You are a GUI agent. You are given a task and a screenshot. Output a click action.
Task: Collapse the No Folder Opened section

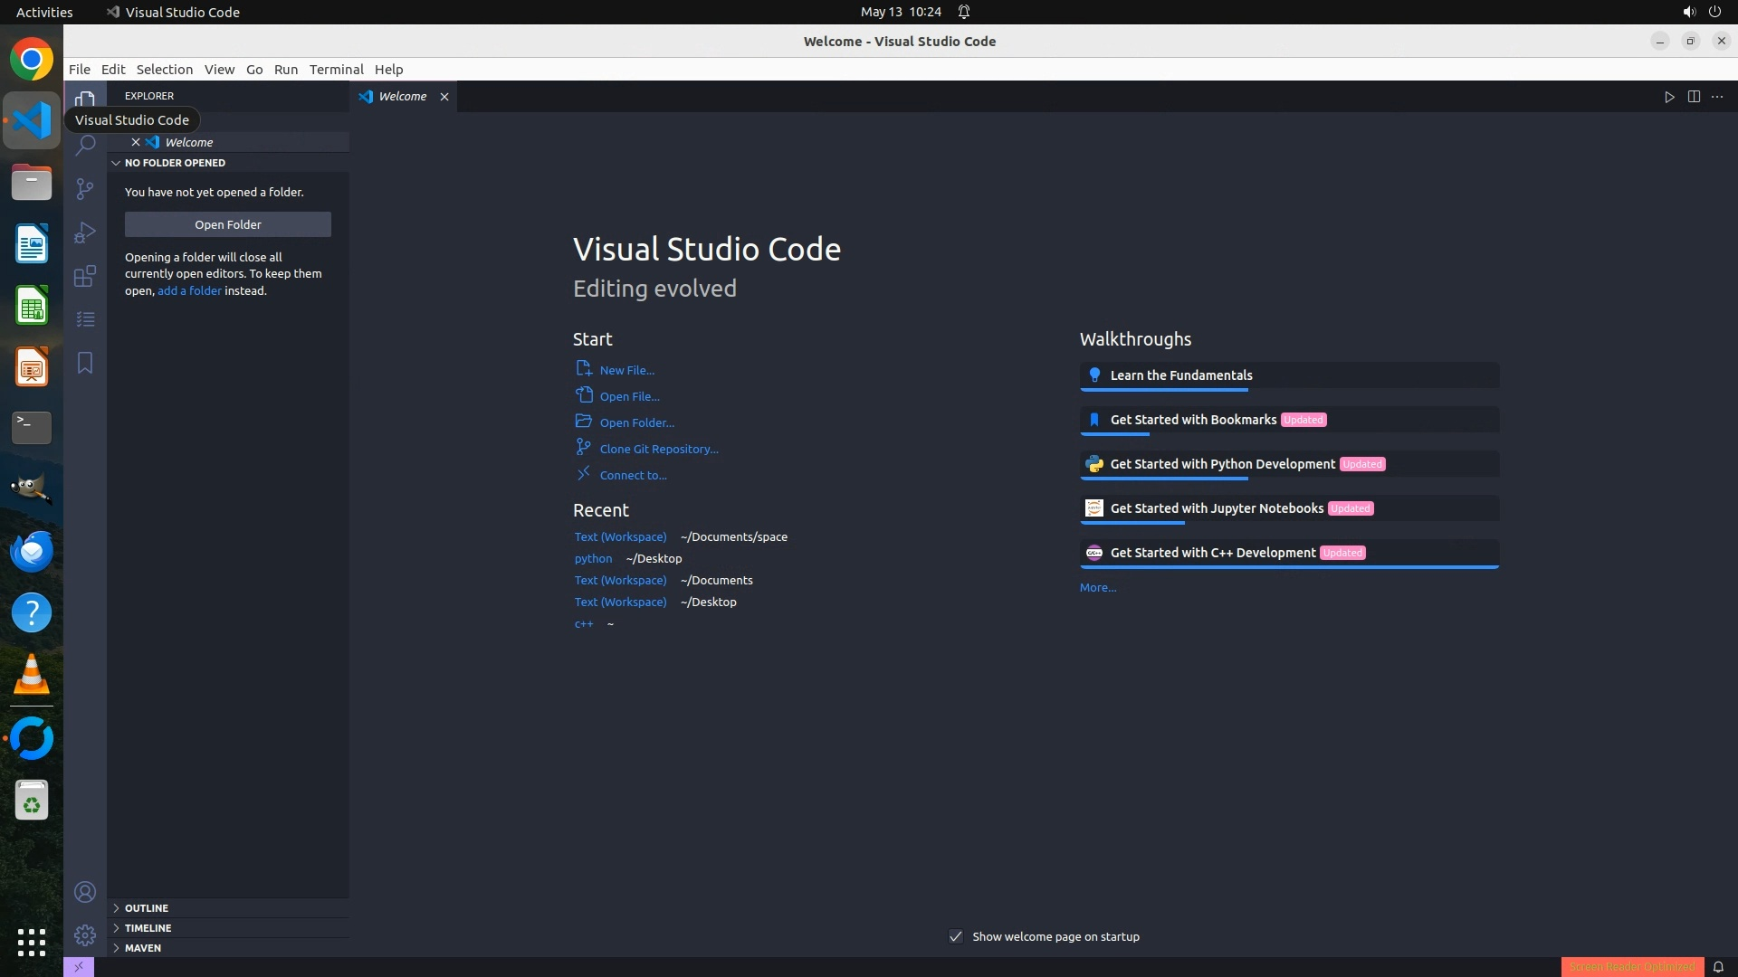pos(175,163)
